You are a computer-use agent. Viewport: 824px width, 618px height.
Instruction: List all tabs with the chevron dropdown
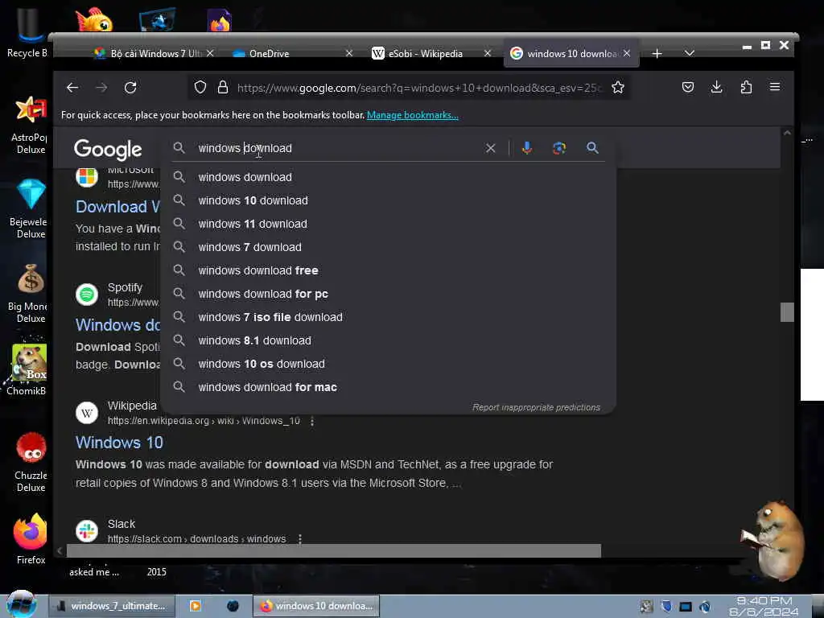pos(690,54)
